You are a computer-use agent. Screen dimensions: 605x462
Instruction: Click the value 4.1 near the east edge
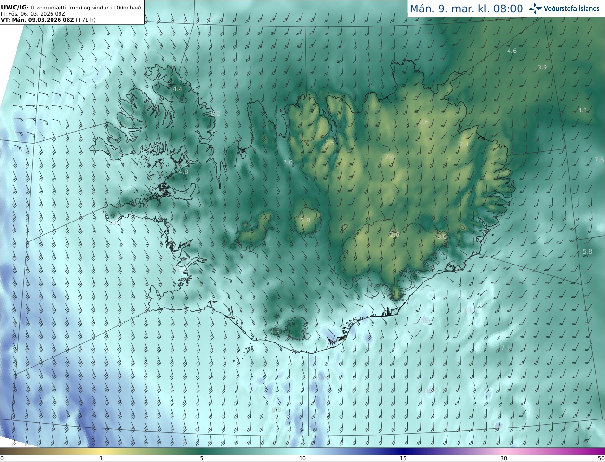582,110
